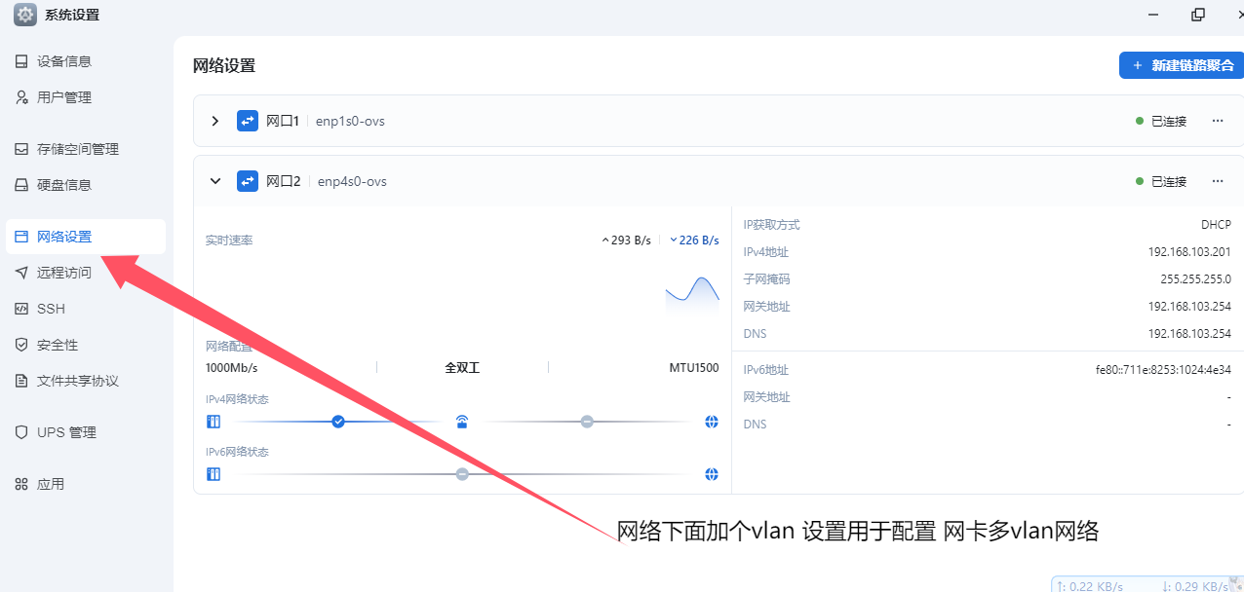This screenshot has width=1244, height=592.
Task: Click the 硬盘信息 disk icon
Action: pyautogui.click(x=21, y=185)
